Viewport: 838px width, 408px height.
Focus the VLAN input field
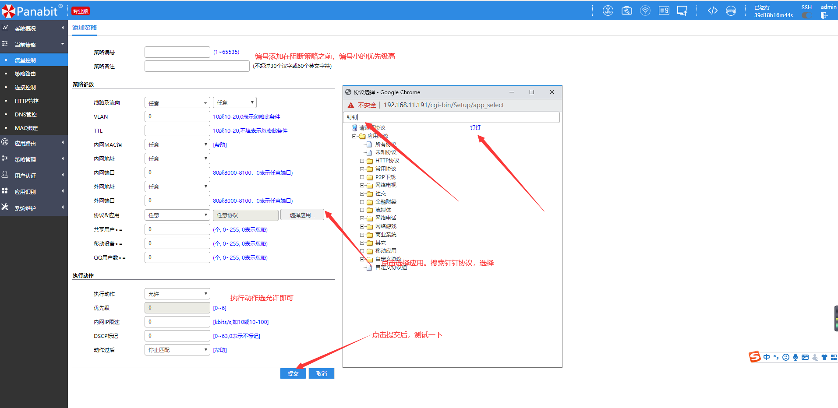(177, 116)
